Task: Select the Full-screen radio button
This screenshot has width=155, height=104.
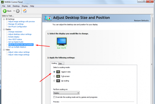Action: pyautogui.click(x=54, y=76)
